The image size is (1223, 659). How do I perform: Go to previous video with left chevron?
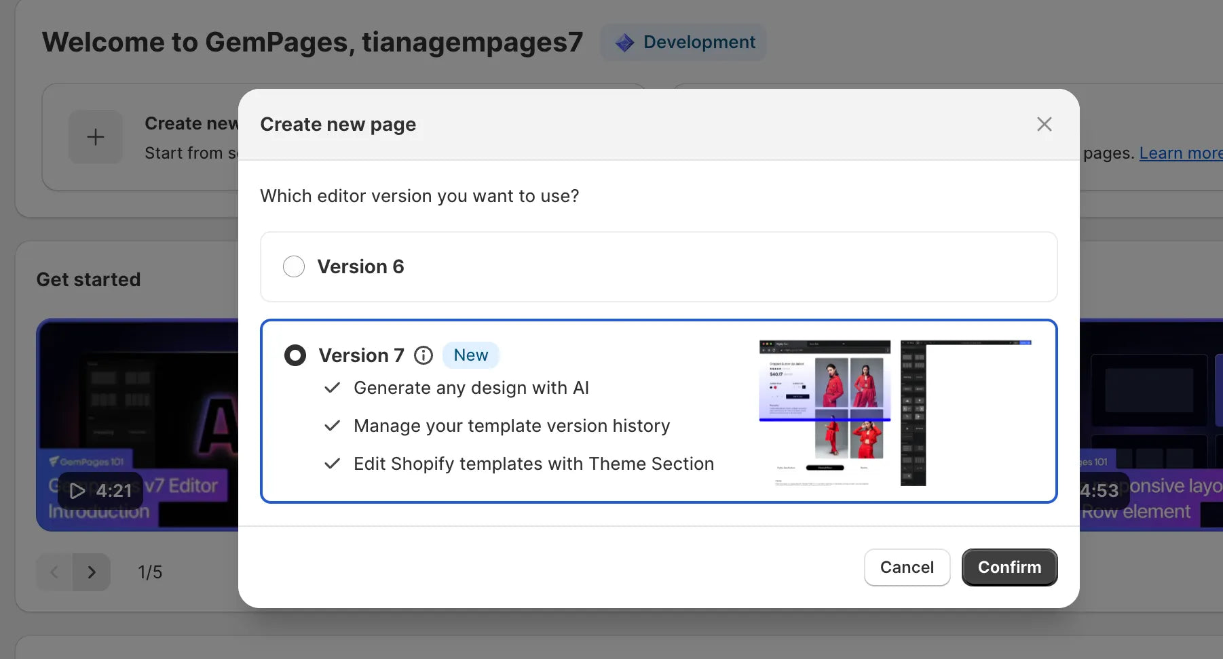click(x=54, y=572)
